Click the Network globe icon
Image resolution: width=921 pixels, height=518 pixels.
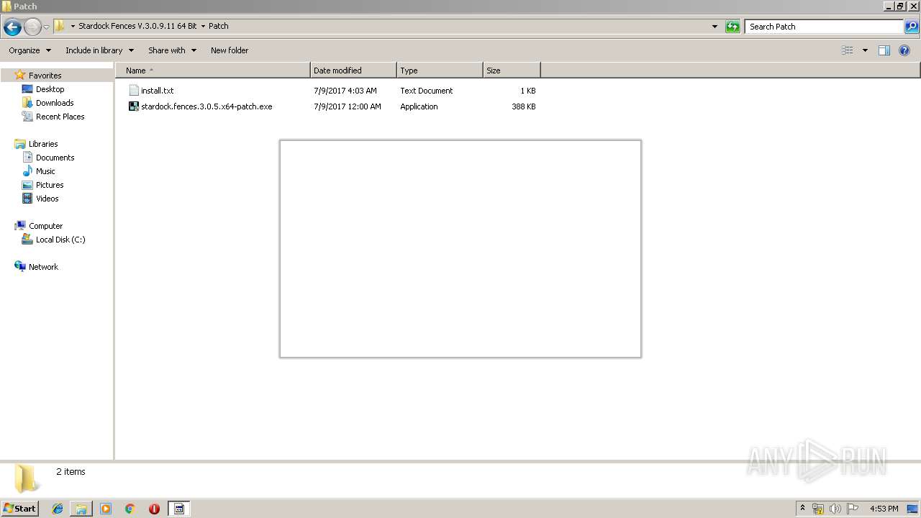point(20,266)
